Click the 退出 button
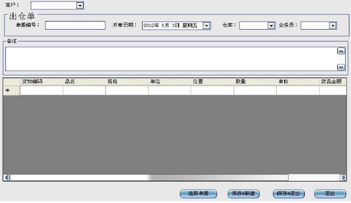 pyautogui.click(x=330, y=194)
